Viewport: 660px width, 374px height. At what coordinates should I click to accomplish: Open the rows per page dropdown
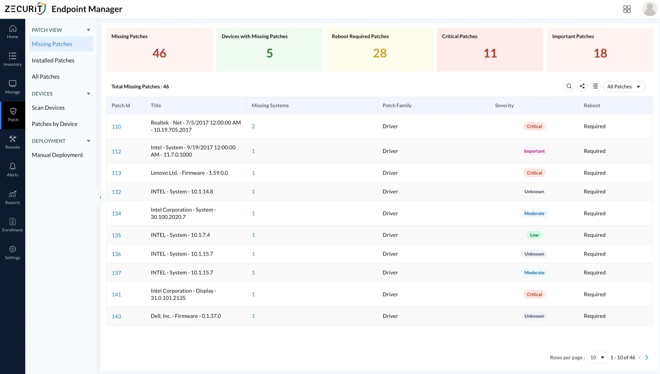pyautogui.click(x=597, y=358)
